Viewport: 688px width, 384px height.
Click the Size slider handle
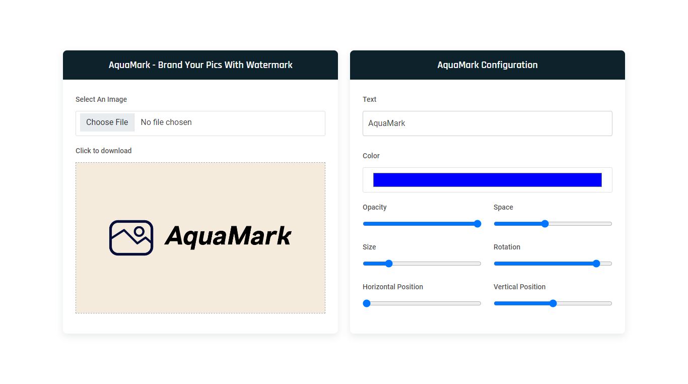[x=388, y=264]
